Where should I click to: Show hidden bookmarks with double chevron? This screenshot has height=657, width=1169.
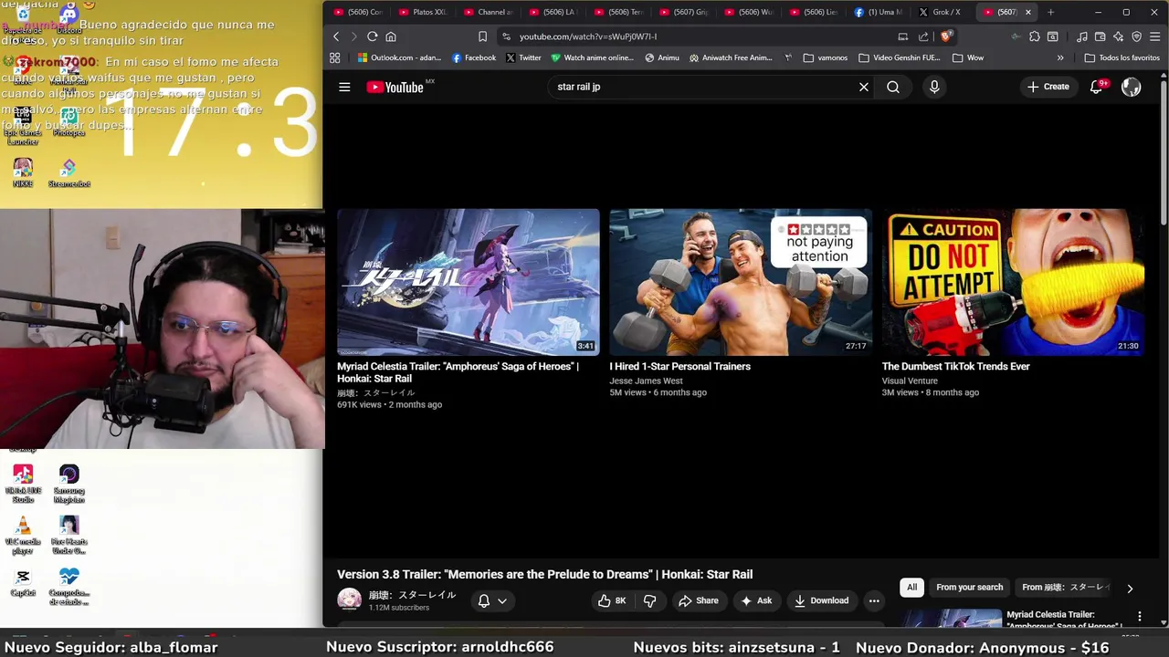[x=1060, y=57]
